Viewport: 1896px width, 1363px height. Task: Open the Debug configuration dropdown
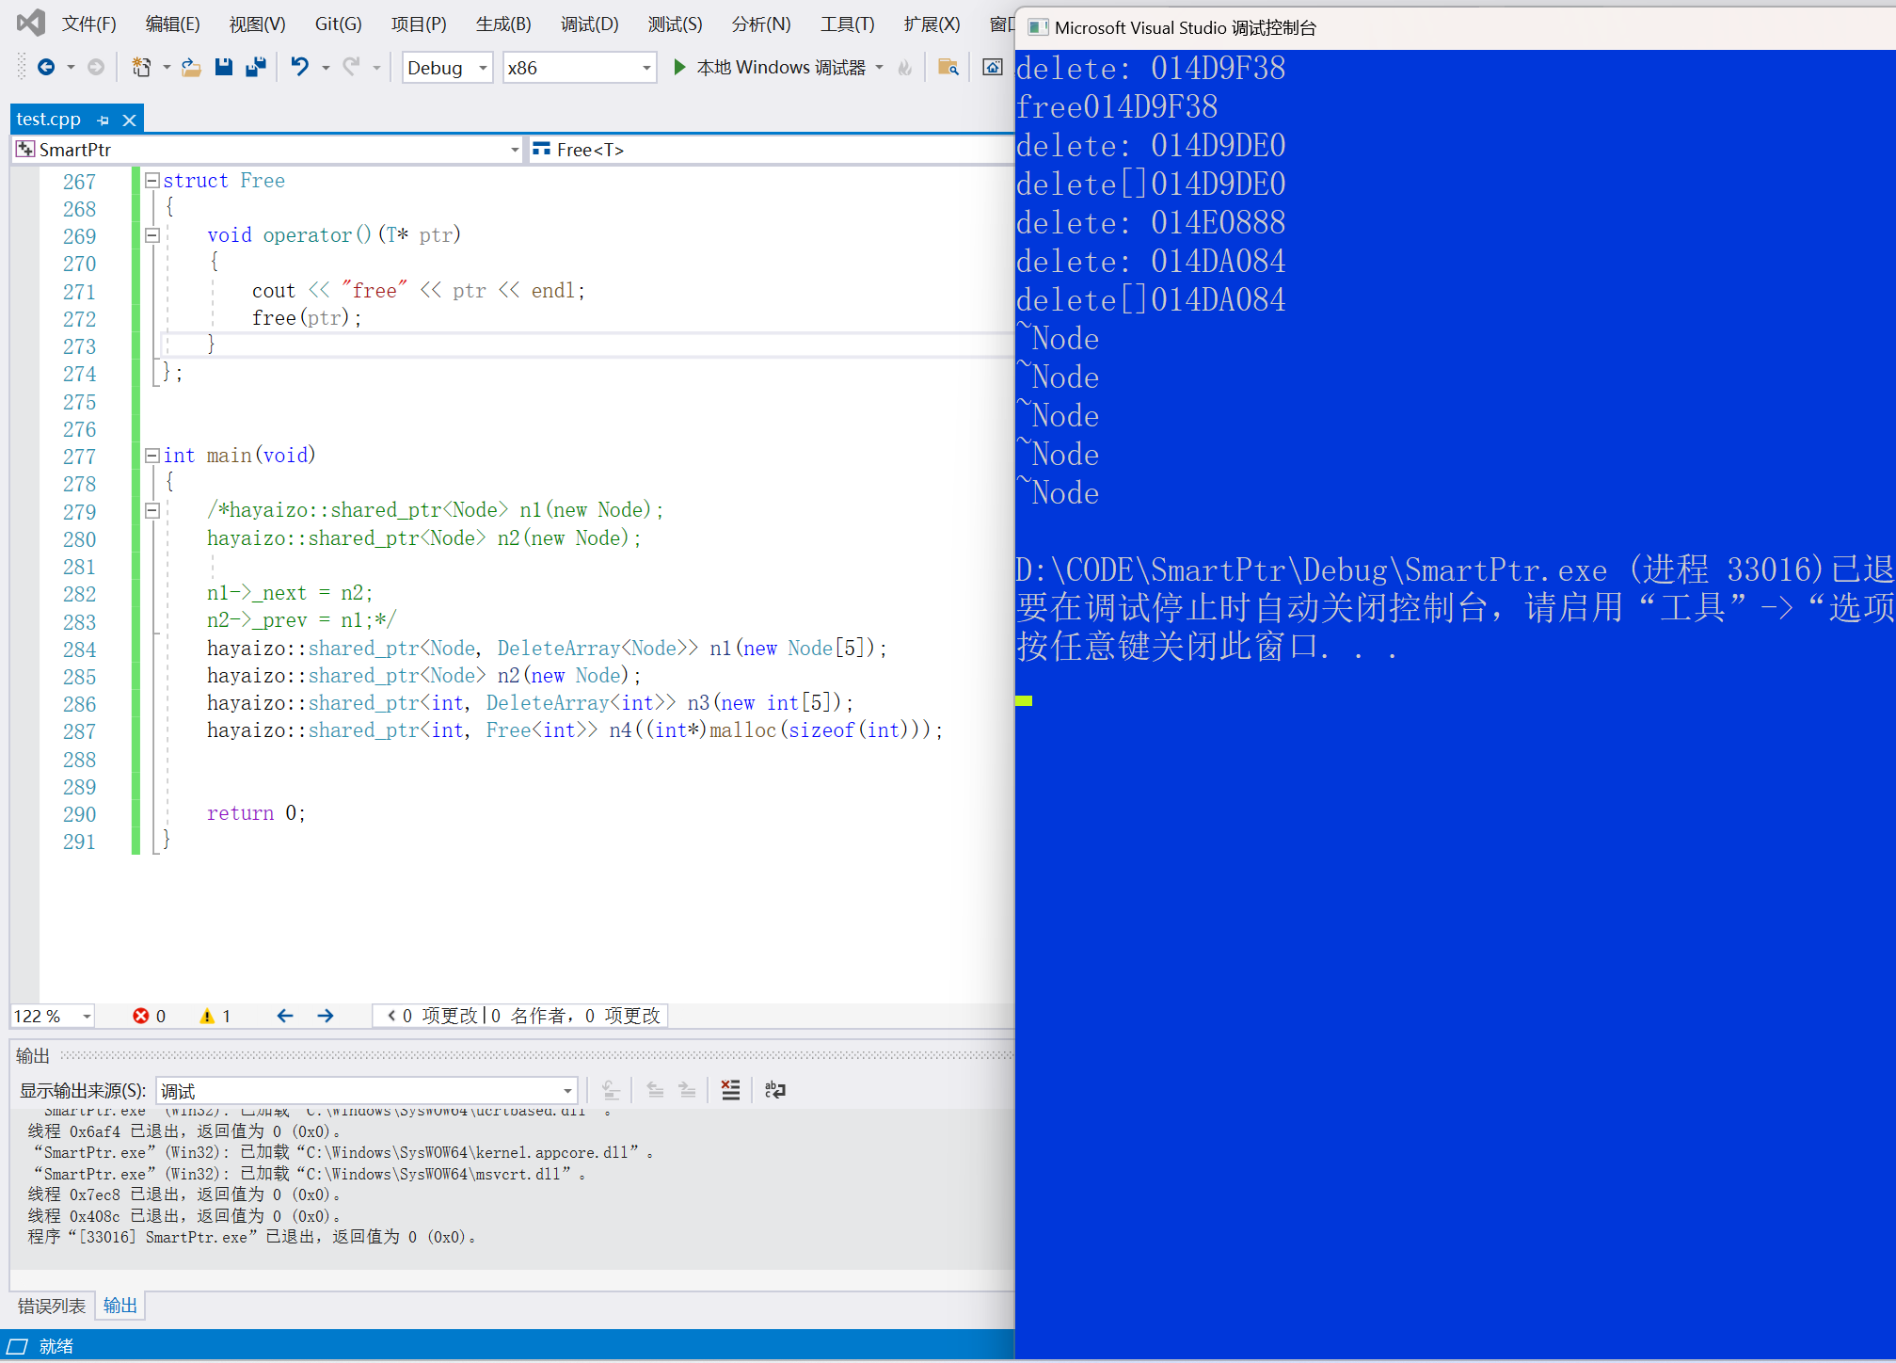point(483,68)
